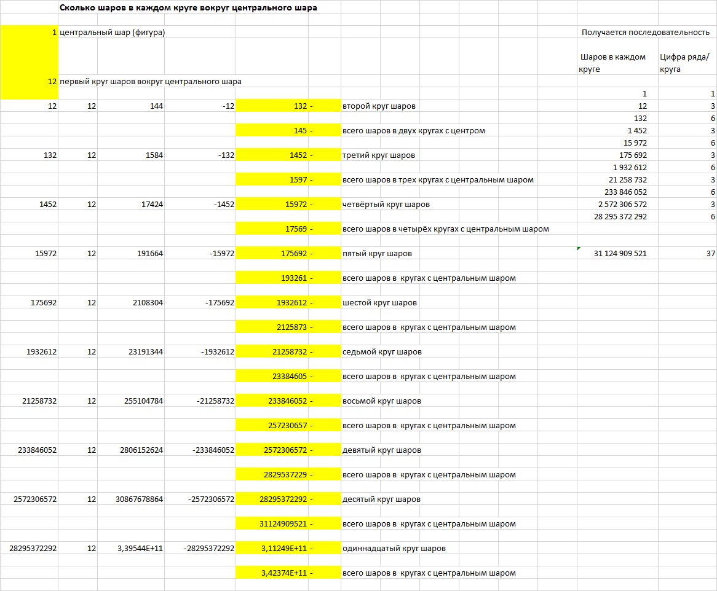Image resolution: width=717 pixels, height=591 pixels.
Task: Select the 'Получается последовательность' header cell
Action: click(x=645, y=33)
